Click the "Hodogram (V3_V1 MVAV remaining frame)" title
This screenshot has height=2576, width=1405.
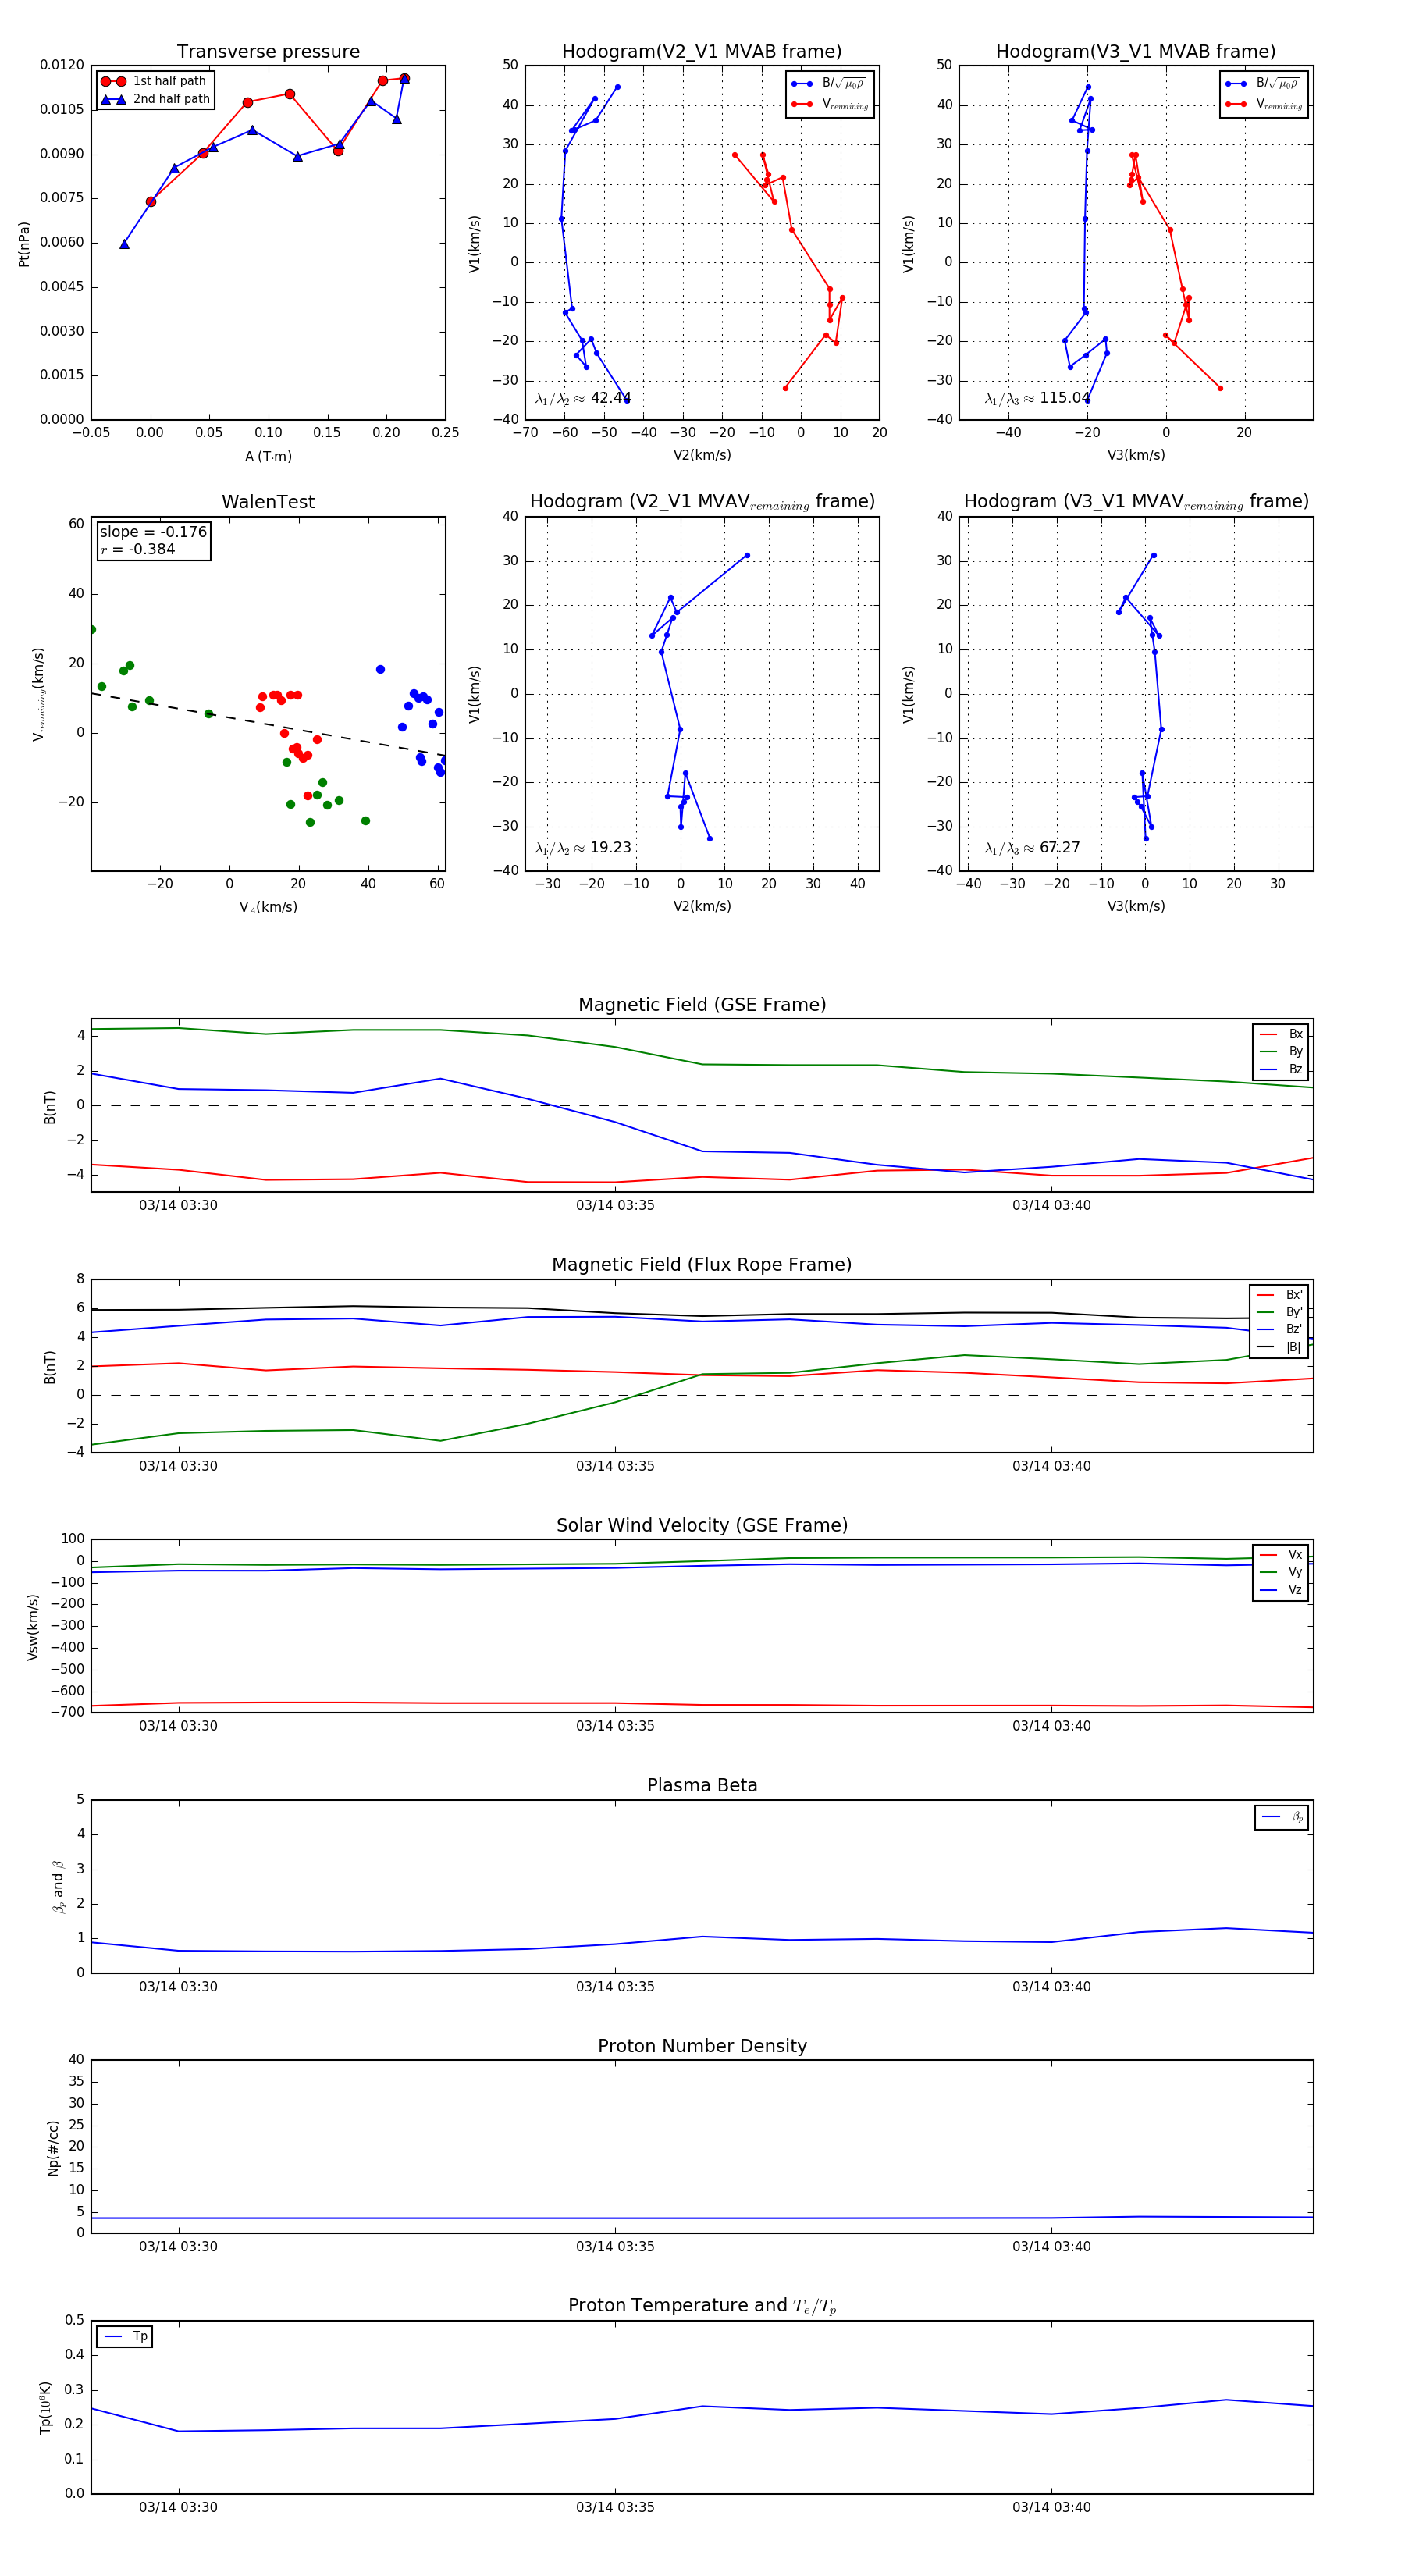click(1136, 502)
